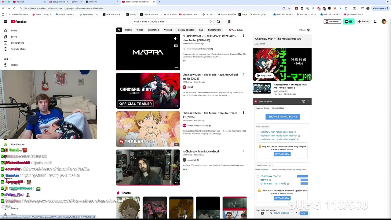Viewport: 391px width, 220px height.
Task: Click the 'chainsaw man' tag bar
Action: point(302,176)
